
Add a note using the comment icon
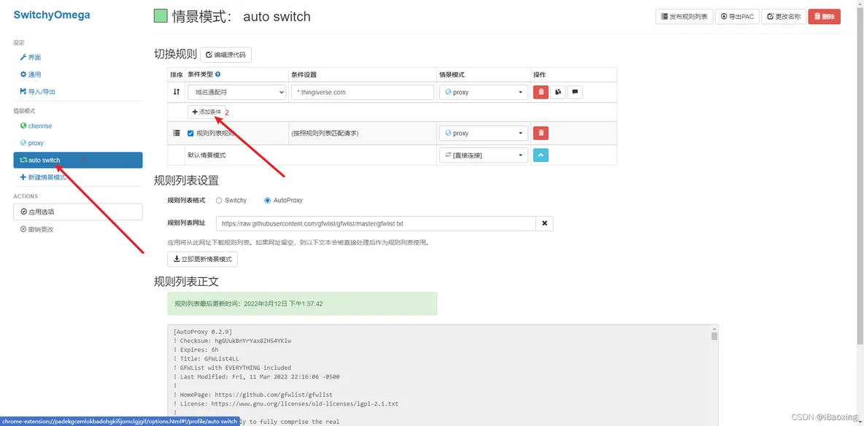pos(575,92)
